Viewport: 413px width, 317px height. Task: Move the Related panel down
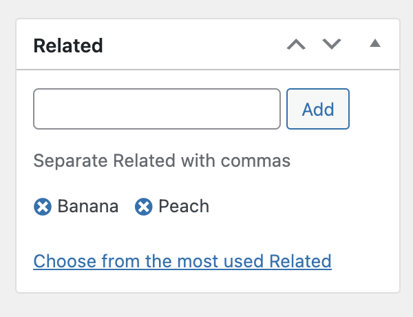[x=332, y=44]
